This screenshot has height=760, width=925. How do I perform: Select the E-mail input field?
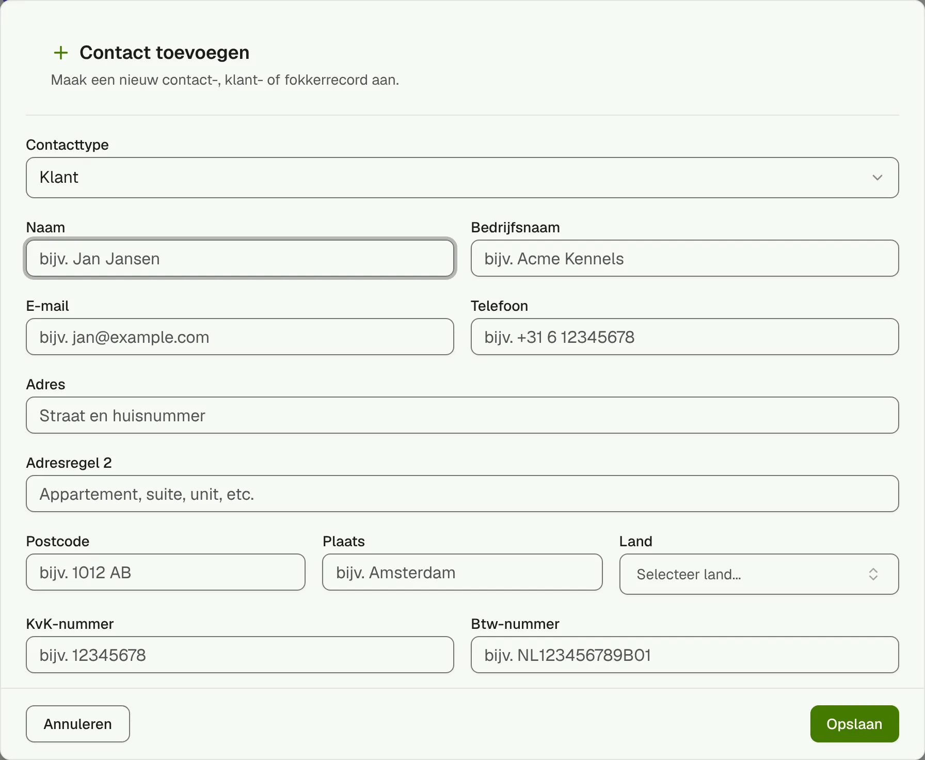240,337
